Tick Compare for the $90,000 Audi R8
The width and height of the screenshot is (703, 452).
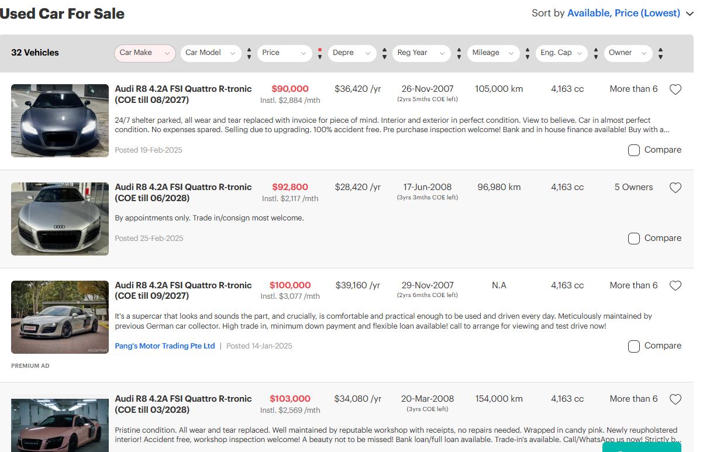point(633,150)
